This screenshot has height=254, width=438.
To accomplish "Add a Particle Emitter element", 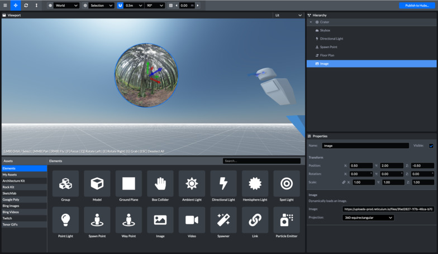I will tap(287, 220).
